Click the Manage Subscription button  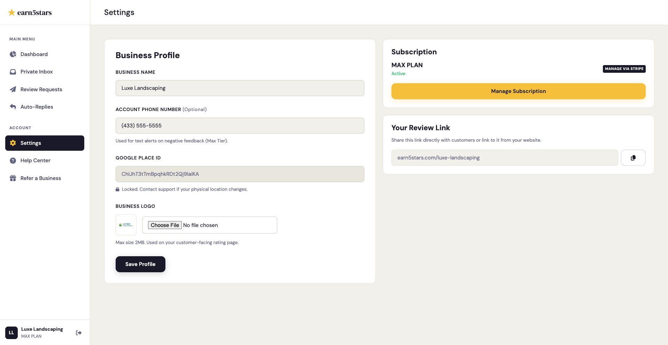coord(518,91)
